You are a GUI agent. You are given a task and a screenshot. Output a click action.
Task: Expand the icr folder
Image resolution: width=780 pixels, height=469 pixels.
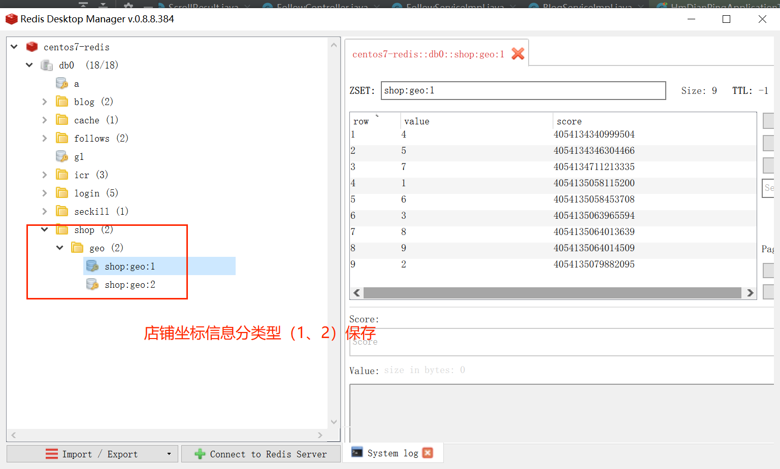[x=45, y=175]
